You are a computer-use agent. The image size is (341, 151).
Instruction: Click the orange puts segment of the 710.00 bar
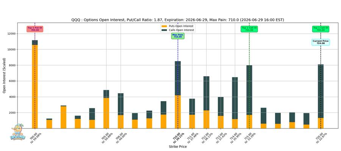[178, 112]
